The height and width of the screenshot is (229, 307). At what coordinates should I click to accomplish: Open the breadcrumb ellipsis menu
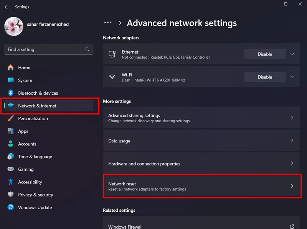tap(108, 23)
